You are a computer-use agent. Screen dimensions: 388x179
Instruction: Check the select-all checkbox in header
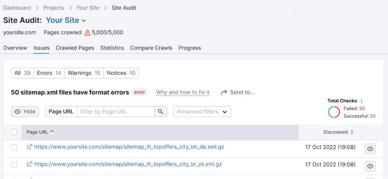(x=14, y=132)
